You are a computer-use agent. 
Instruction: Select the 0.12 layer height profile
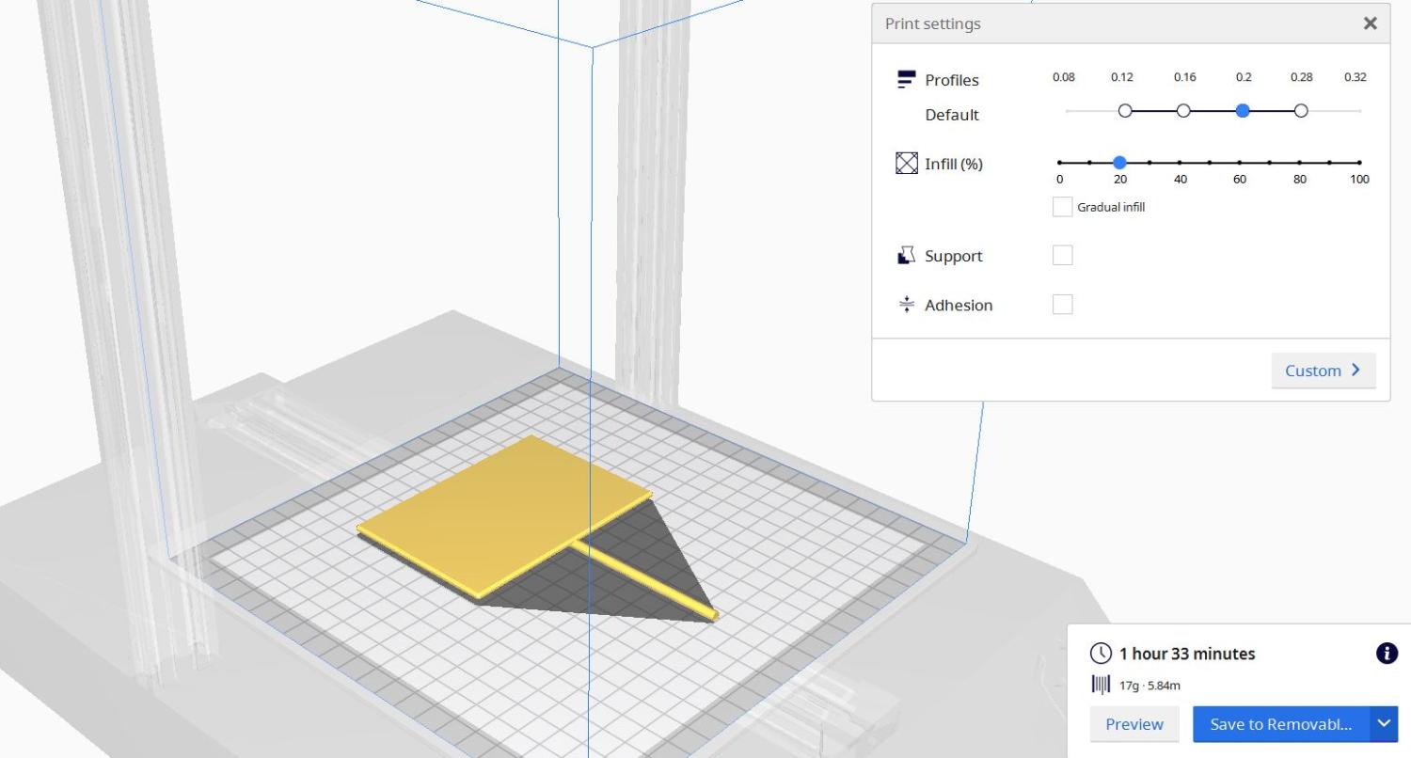(1125, 111)
